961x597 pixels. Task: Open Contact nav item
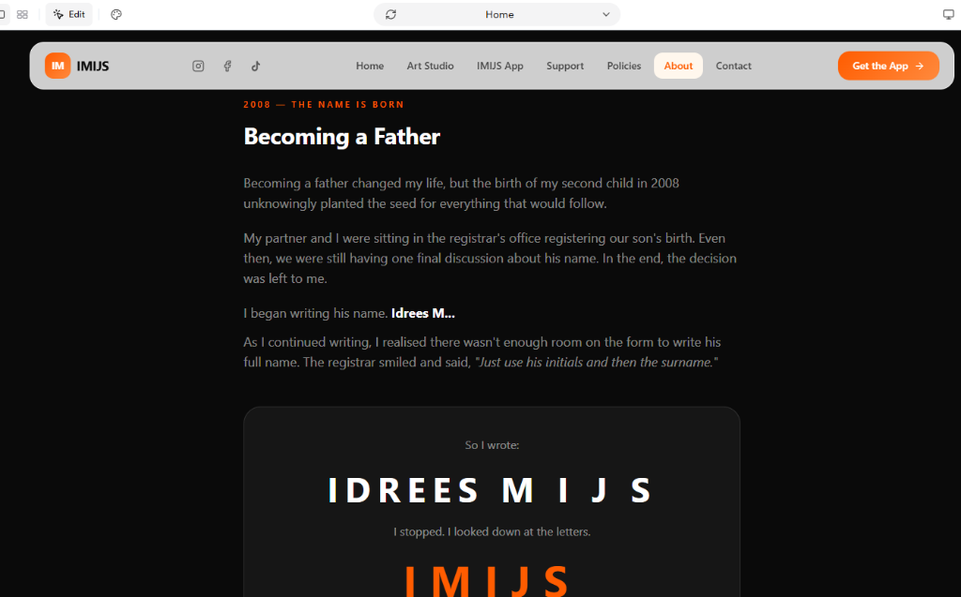(x=734, y=67)
